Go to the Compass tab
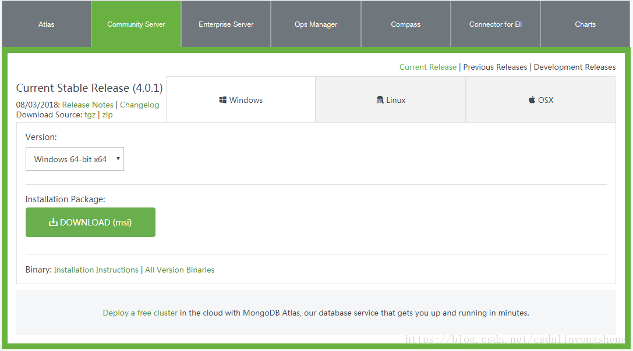The image size is (633, 351). click(406, 24)
